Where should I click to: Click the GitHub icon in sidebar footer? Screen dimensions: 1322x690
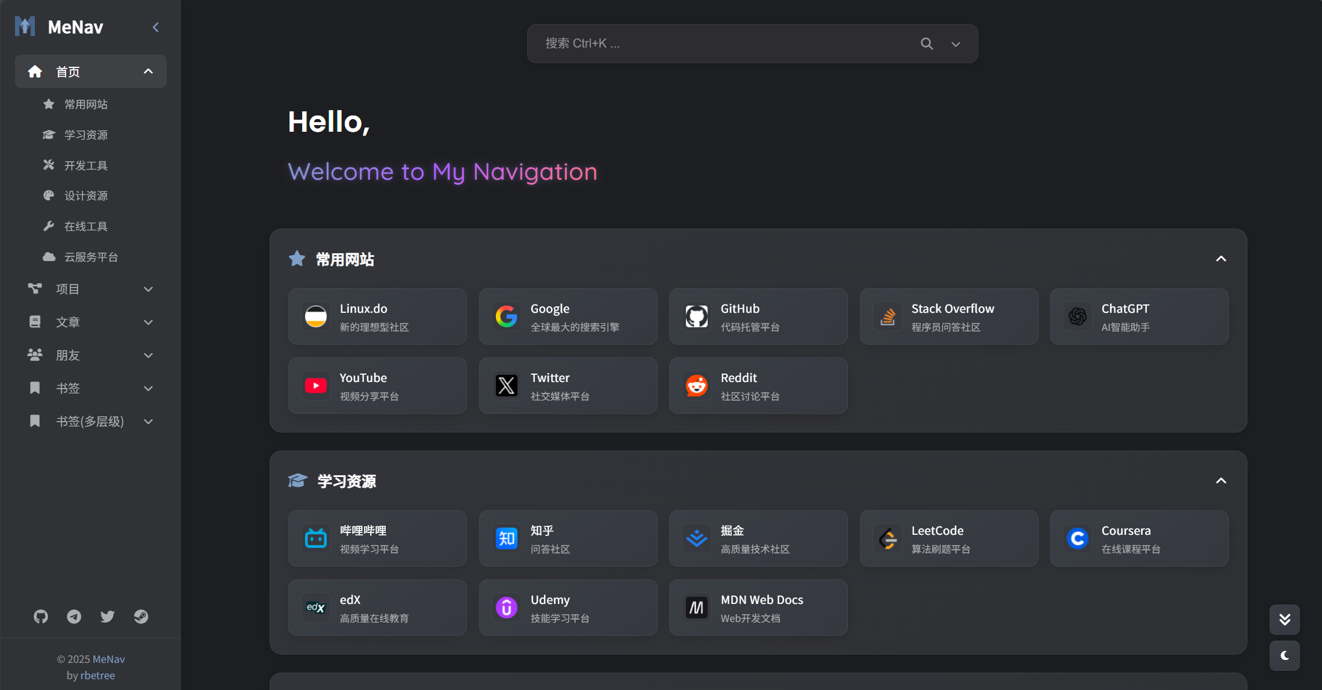(40, 617)
